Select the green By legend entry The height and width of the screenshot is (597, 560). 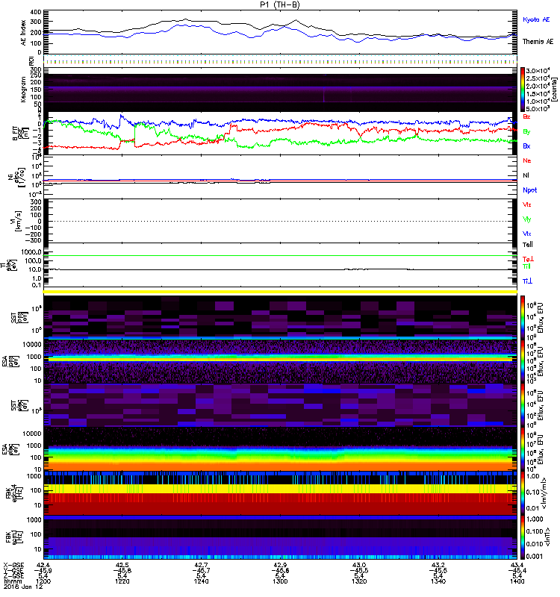[x=526, y=131]
